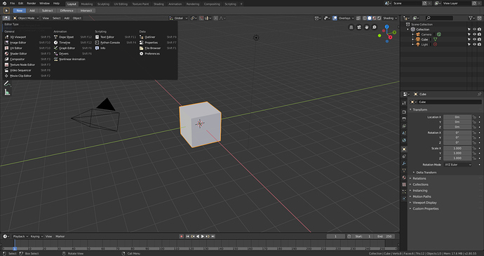Image resolution: width=484 pixels, height=256 pixels.
Task: Choose Shader Editor from the menu
Action: pyautogui.click(x=27, y=54)
